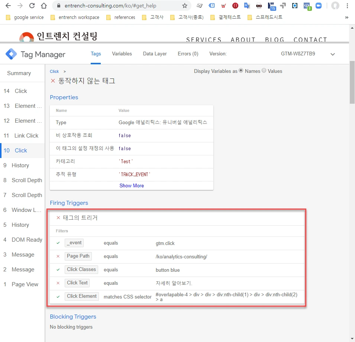
Task: Click the page vertical scrollbar thumb
Action: click(x=352, y=82)
